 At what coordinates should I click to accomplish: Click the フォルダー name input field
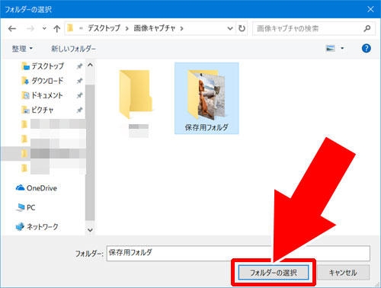click(238, 253)
